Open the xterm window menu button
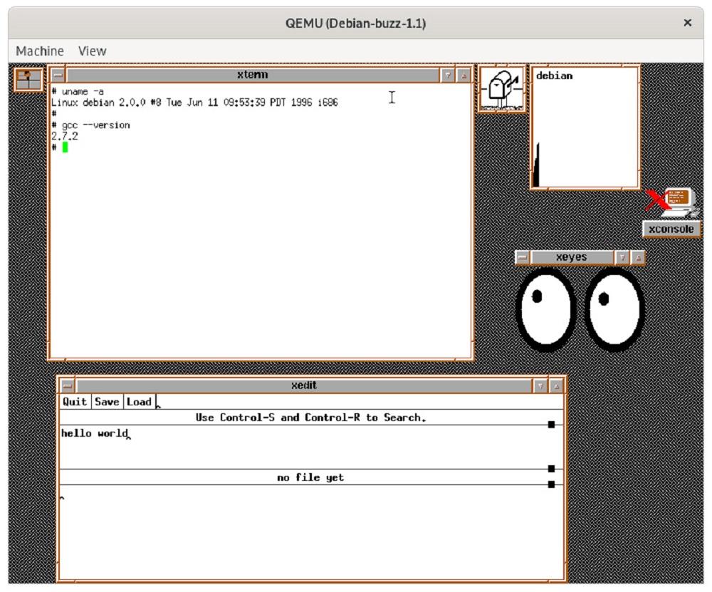This screenshot has height=592, width=712. (x=58, y=75)
